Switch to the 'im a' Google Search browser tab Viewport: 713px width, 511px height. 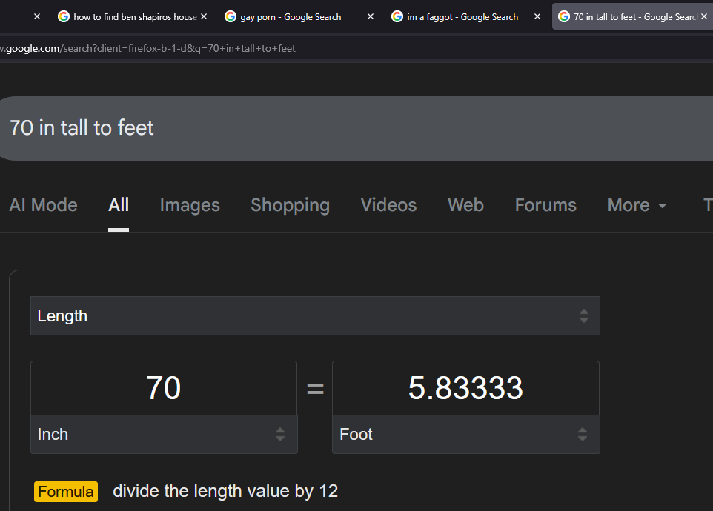(462, 17)
